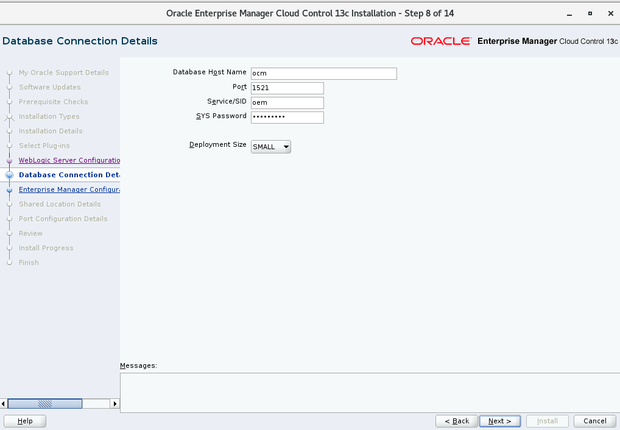Go to WebLogic Server Configuration step

coord(69,160)
